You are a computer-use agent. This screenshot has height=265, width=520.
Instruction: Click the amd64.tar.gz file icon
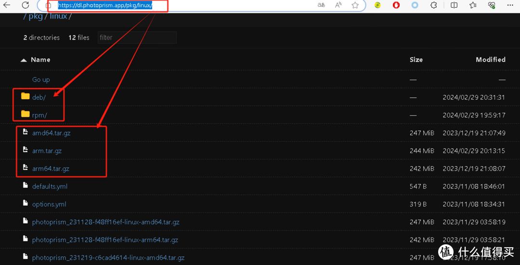pyautogui.click(x=25, y=132)
